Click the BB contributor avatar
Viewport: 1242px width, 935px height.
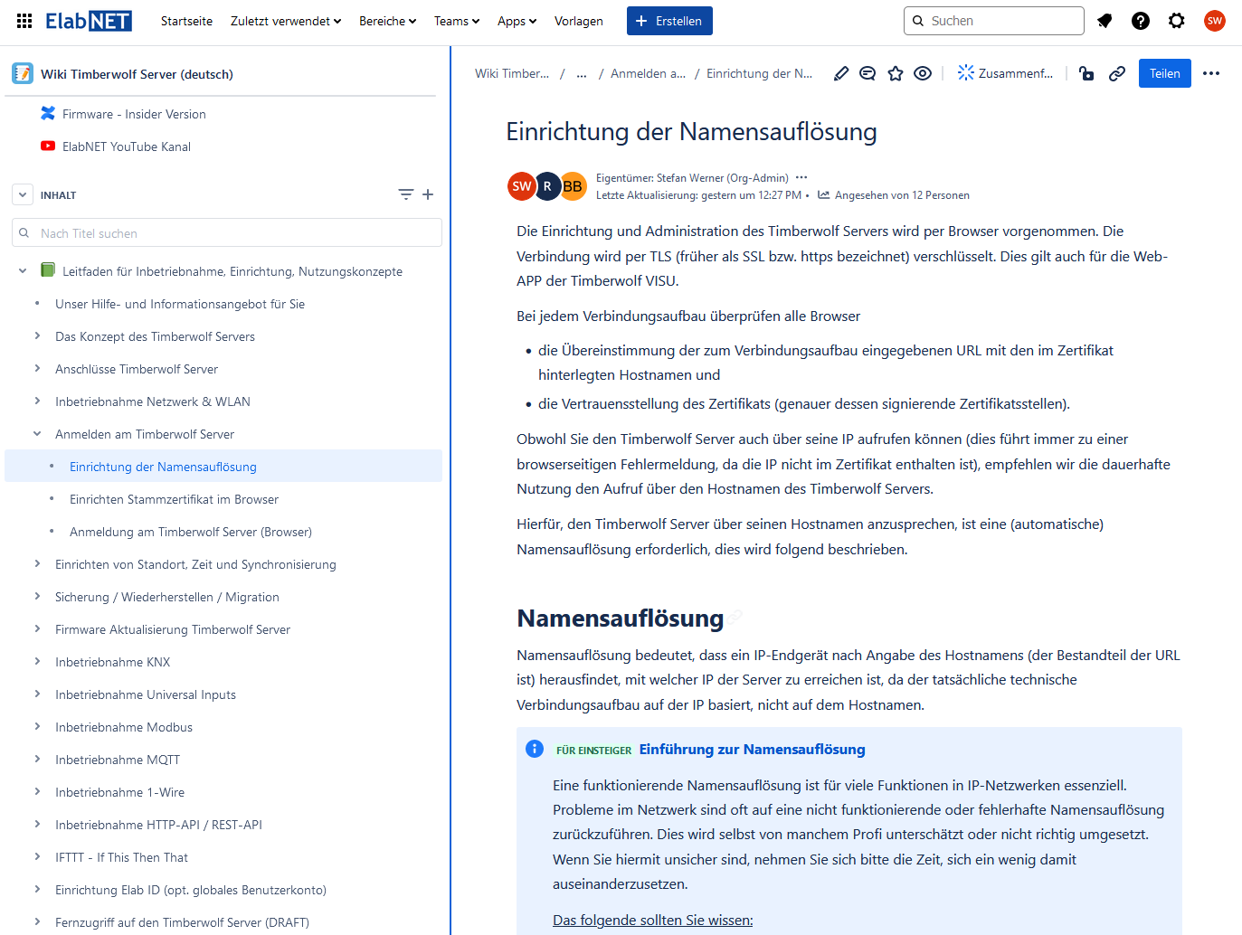pyautogui.click(x=573, y=186)
